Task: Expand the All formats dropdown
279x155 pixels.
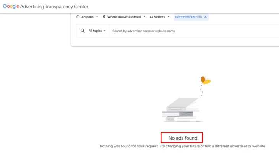Action: pos(159,17)
